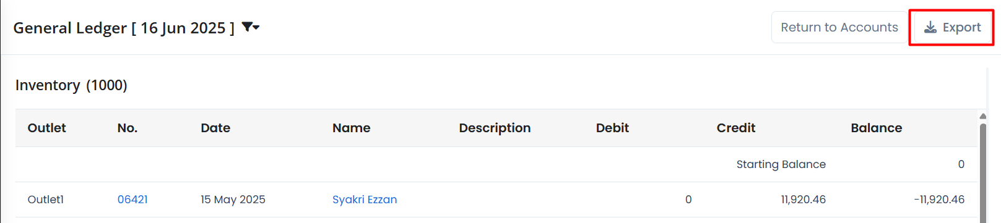Select the 15 May 2025 date cell

click(233, 200)
